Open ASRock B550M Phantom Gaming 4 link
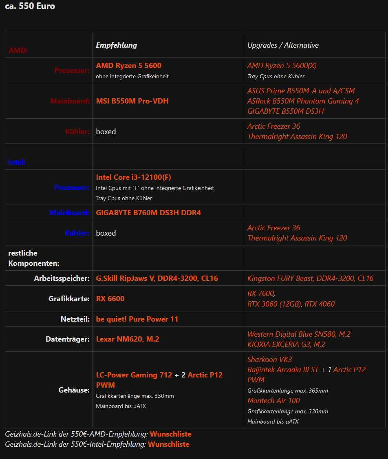Viewport: 388px width, 459px height. coord(303,101)
